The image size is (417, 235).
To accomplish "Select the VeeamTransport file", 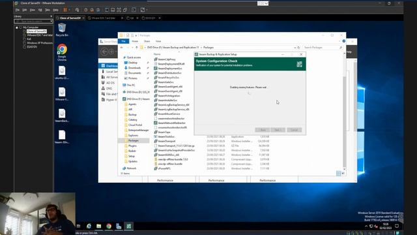I will (x=167, y=141).
